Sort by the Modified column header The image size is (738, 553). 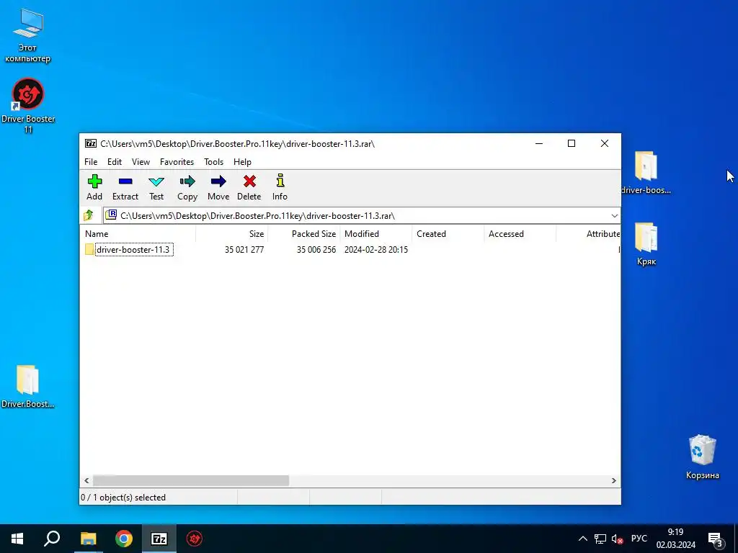[x=375, y=234]
